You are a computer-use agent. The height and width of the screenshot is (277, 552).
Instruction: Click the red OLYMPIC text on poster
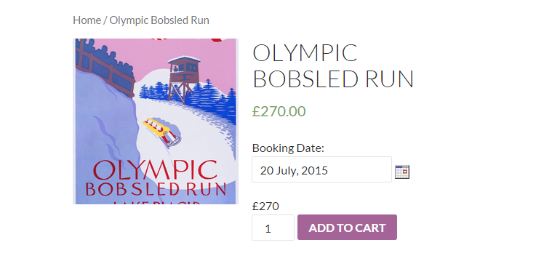click(x=155, y=170)
